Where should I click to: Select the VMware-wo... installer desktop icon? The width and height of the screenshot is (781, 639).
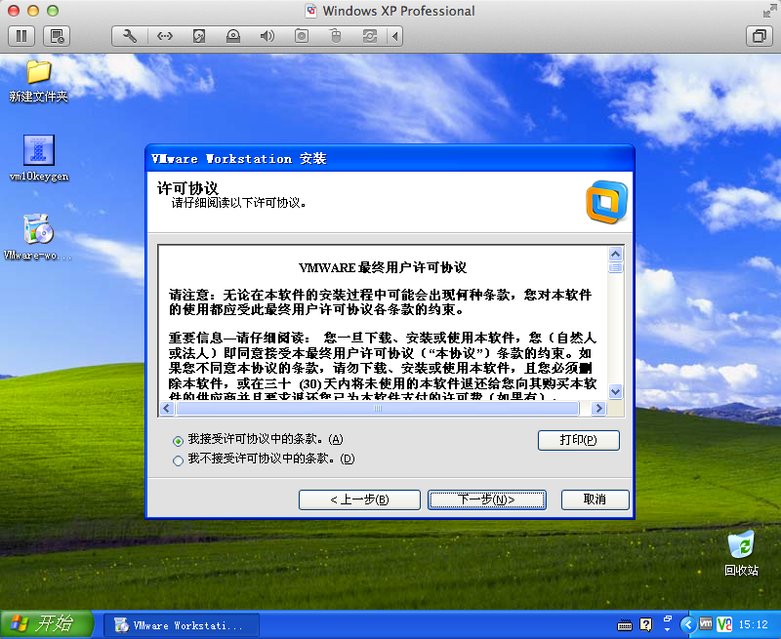tap(38, 237)
